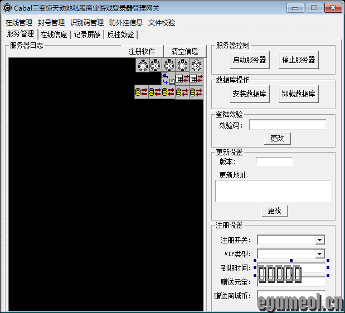The image size is (345, 313).
Task: Select the rightmost stopwatch timer icon
Action: coord(196,65)
